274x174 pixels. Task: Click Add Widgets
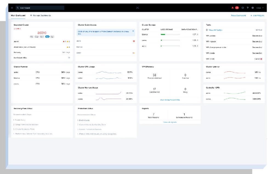[x=257, y=16]
